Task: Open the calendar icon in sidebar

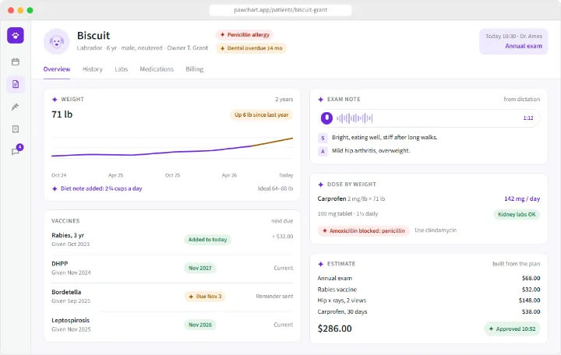Action: coord(16,62)
